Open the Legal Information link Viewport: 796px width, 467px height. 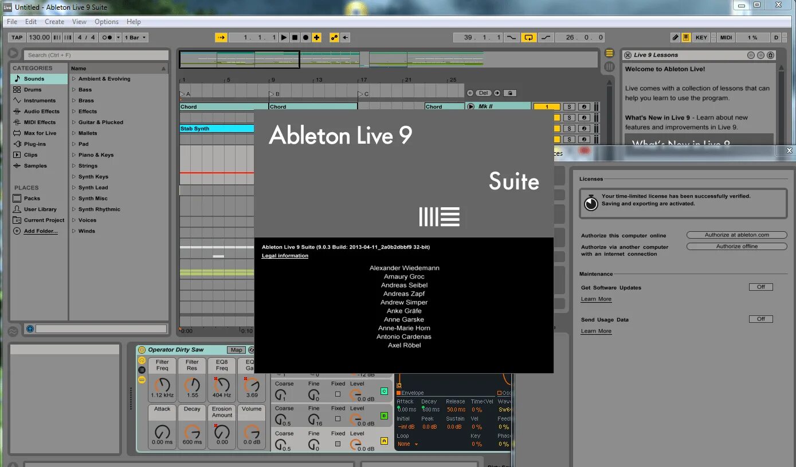284,256
